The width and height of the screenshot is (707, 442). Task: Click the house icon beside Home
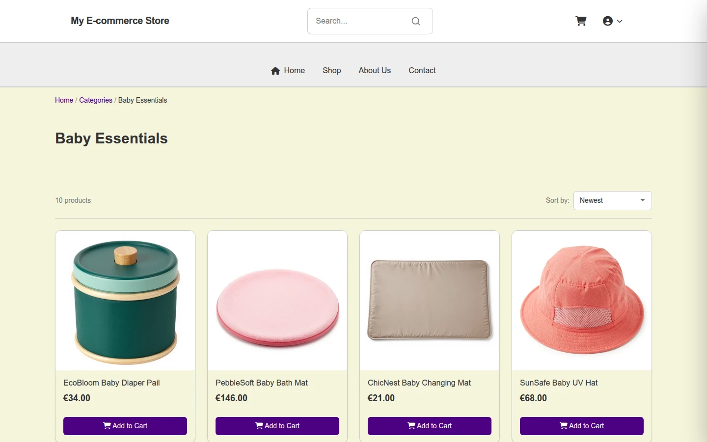[x=275, y=71]
